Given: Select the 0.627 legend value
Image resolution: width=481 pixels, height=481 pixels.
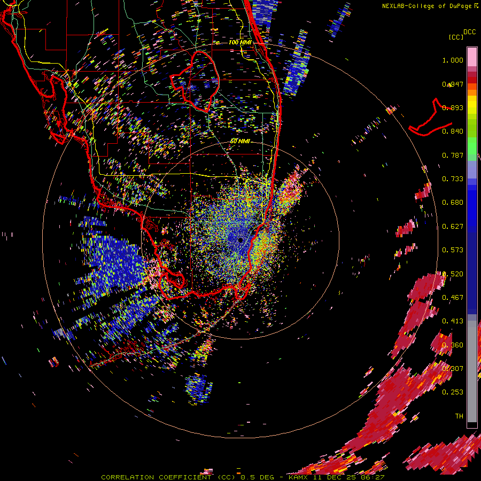Looking at the screenshot, I should pyautogui.click(x=453, y=227).
